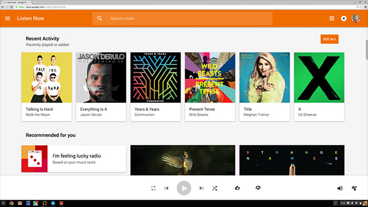Open Play Music headphones shelf icon
This screenshot has height=207, width=368.
[x=45, y=203]
